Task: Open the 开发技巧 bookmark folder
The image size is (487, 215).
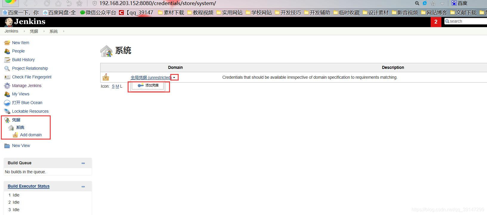Action: tap(288, 13)
